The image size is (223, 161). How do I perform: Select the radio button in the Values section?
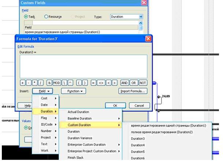26,128
